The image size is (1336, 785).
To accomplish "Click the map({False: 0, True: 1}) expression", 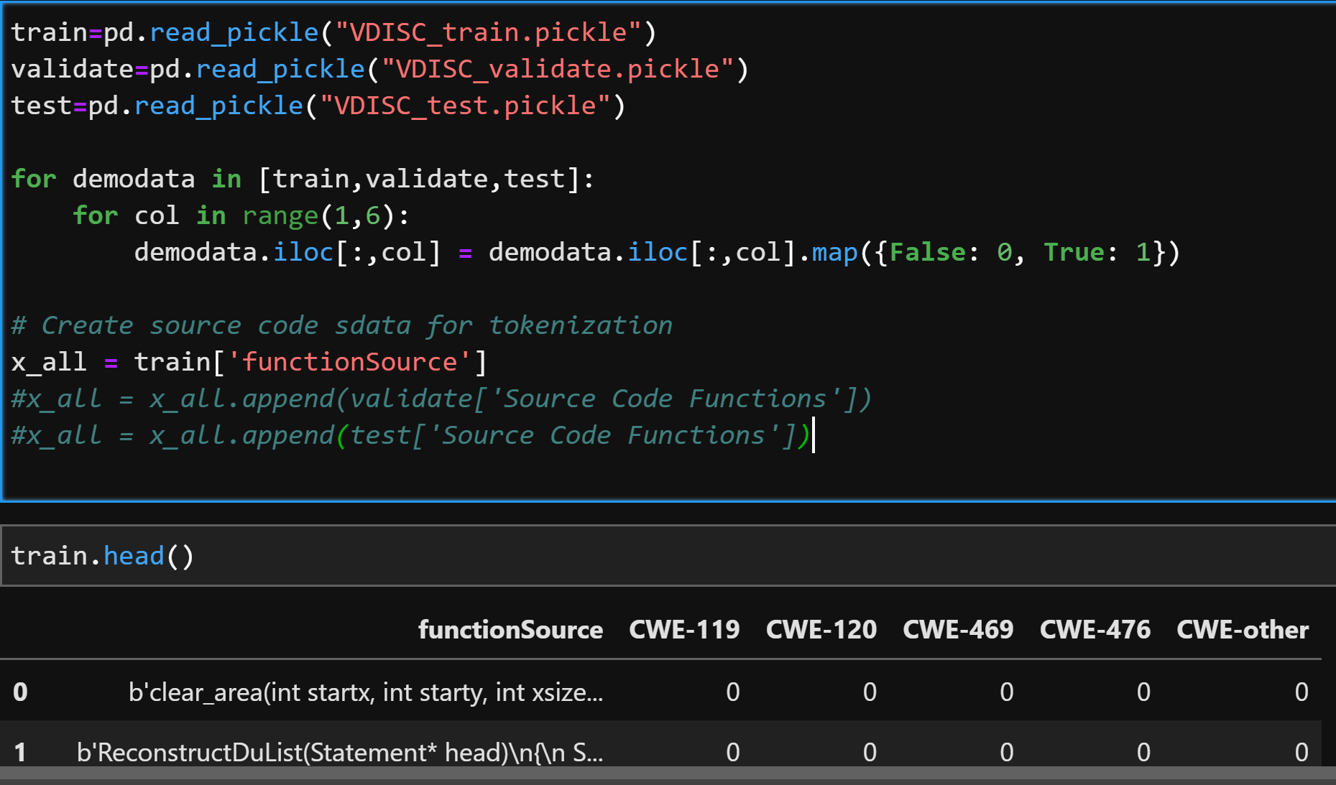I will (x=999, y=251).
